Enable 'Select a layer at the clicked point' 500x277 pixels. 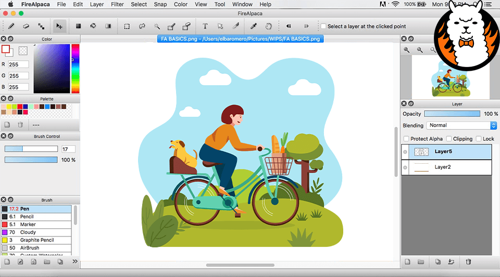pyautogui.click(x=323, y=26)
